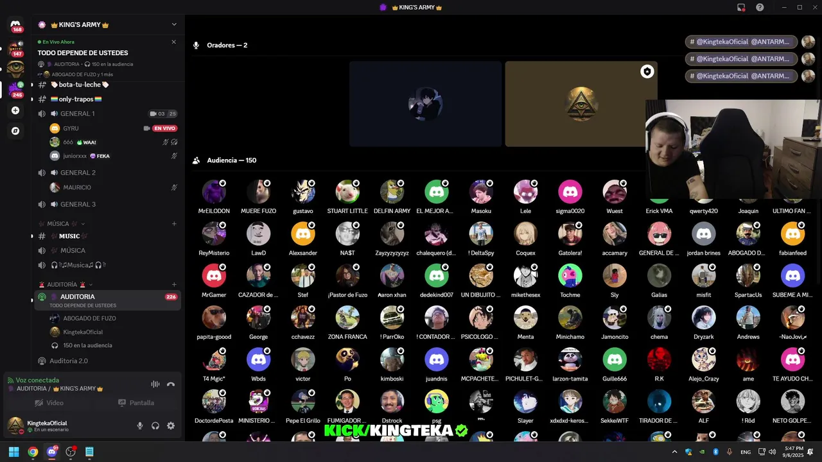822x462 pixels.
Task: Click the ENG language indicator in tray
Action: (746, 452)
